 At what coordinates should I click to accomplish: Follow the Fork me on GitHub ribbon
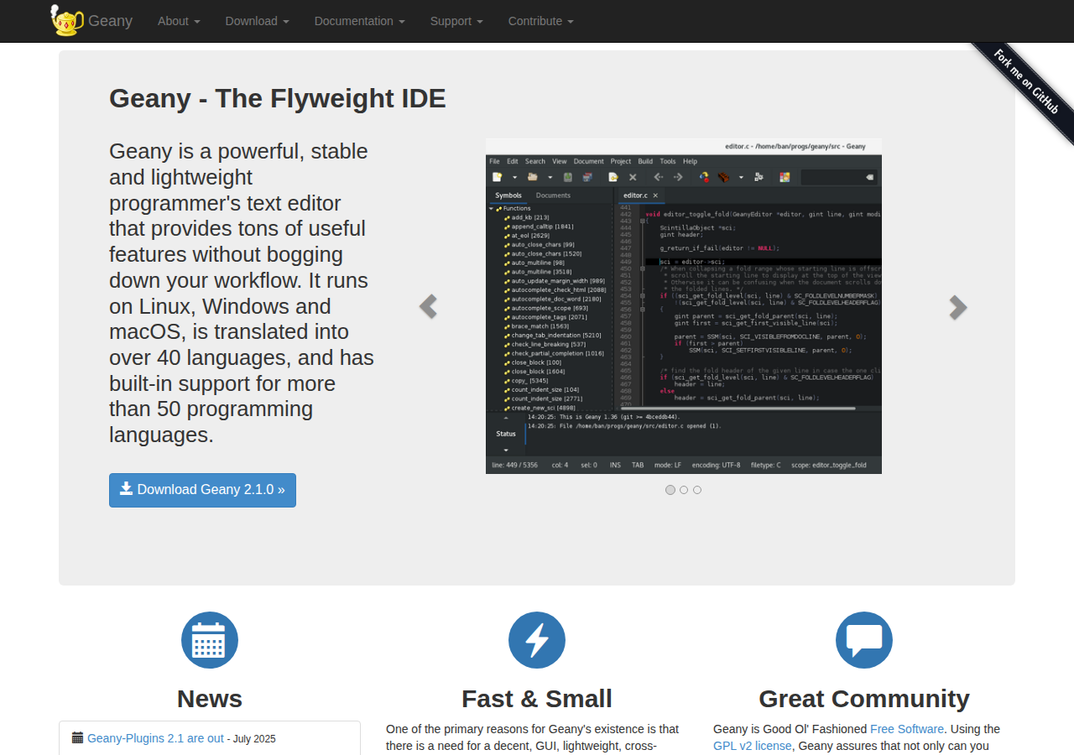pyautogui.click(x=1025, y=81)
